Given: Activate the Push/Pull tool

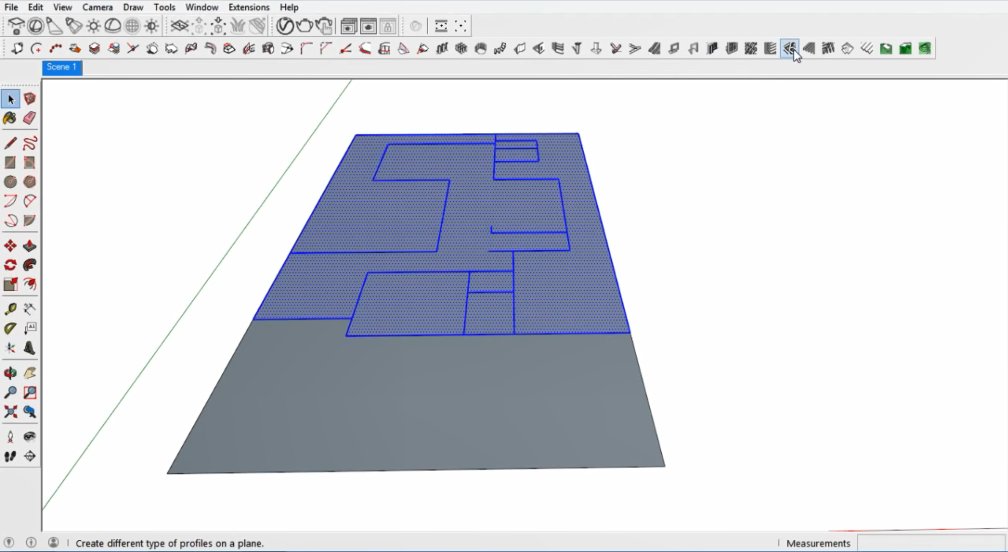Looking at the screenshot, I should click(30, 246).
